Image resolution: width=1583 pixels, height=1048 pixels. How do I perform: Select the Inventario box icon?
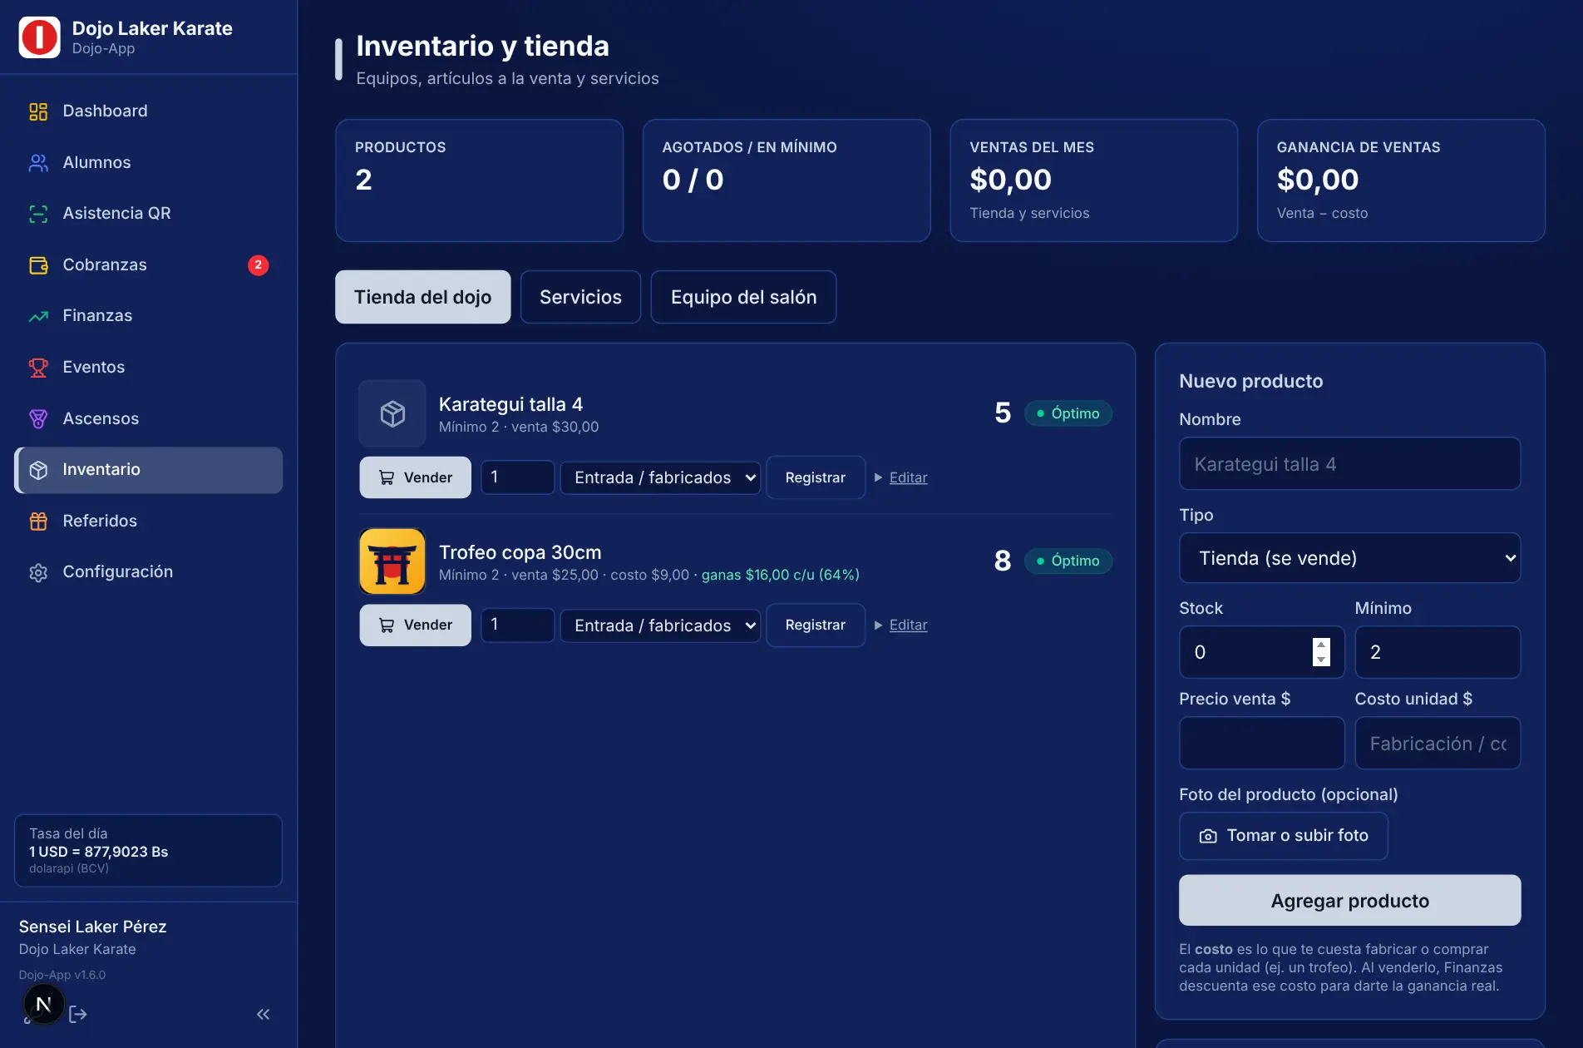point(38,470)
